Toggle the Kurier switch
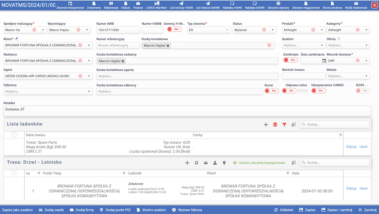 [272, 91]
